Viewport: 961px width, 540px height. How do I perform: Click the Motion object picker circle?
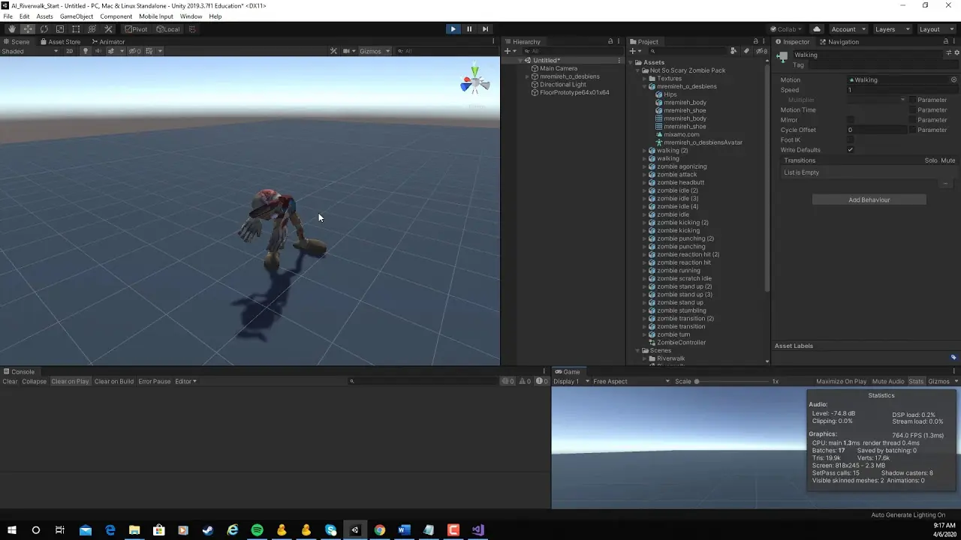click(x=954, y=79)
